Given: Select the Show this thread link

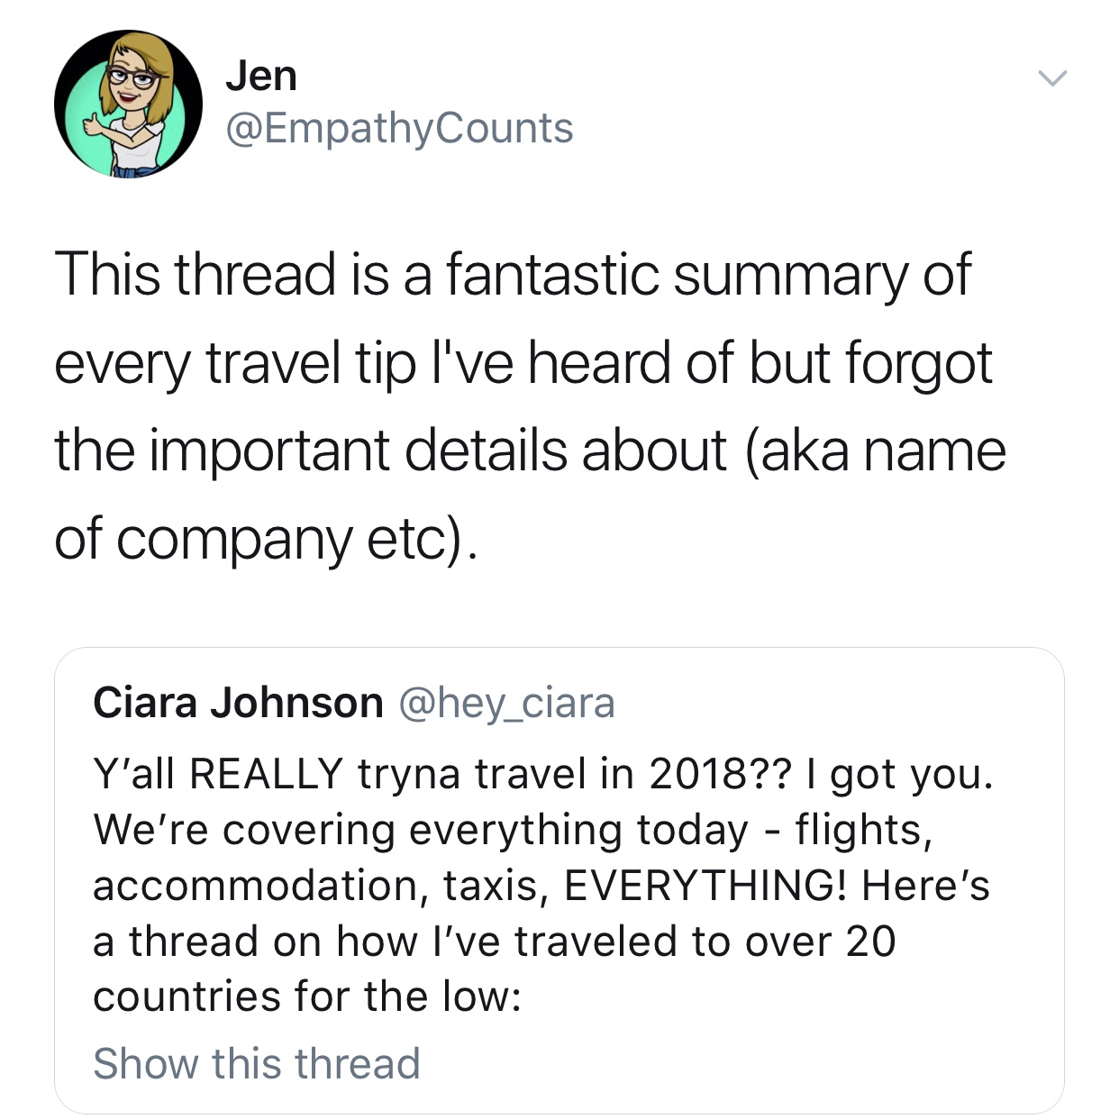Looking at the screenshot, I should tap(257, 1063).
